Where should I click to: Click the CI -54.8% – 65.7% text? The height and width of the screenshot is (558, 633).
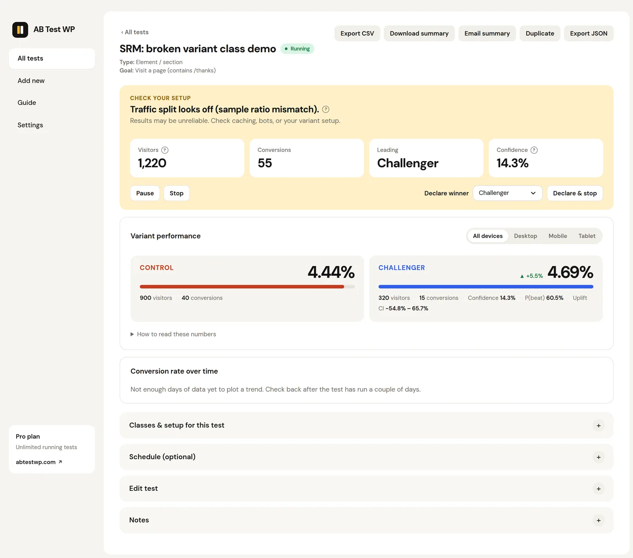(403, 308)
